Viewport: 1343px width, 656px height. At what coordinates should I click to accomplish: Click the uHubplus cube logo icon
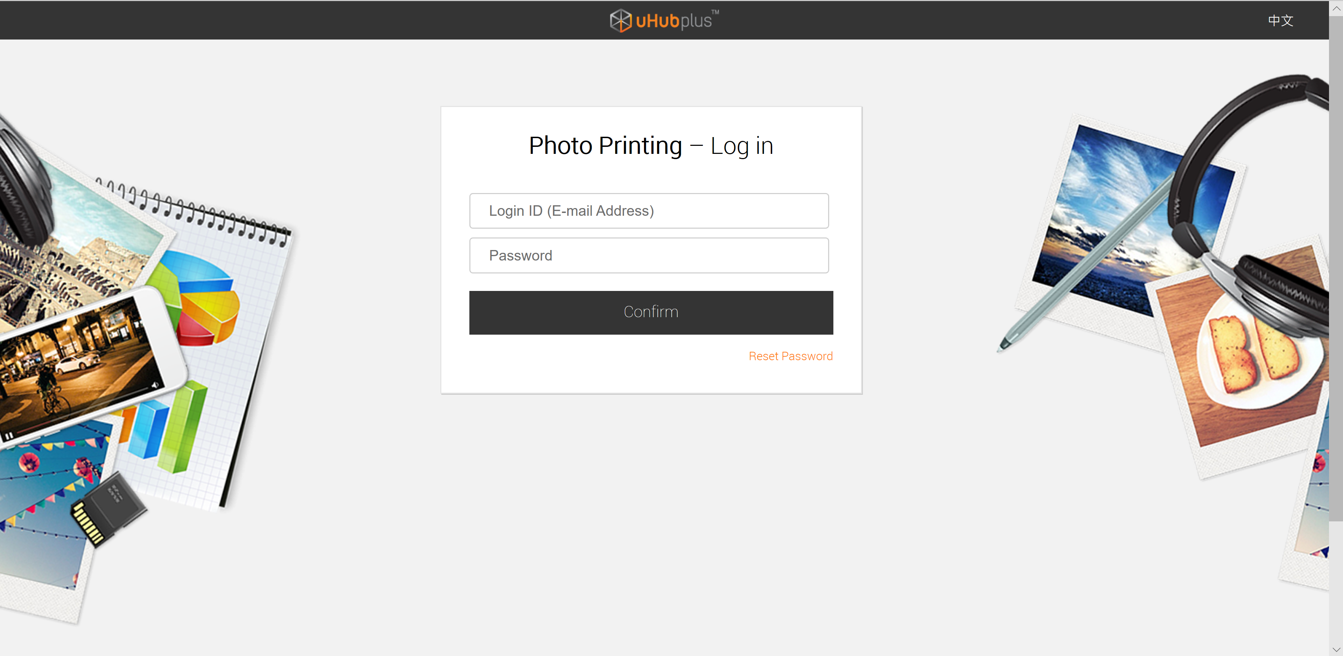click(x=621, y=20)
